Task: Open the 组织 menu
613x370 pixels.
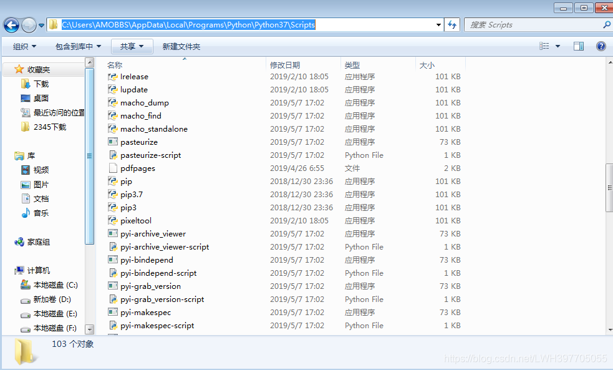Action: pyautogui.click(x=24, y=47)
